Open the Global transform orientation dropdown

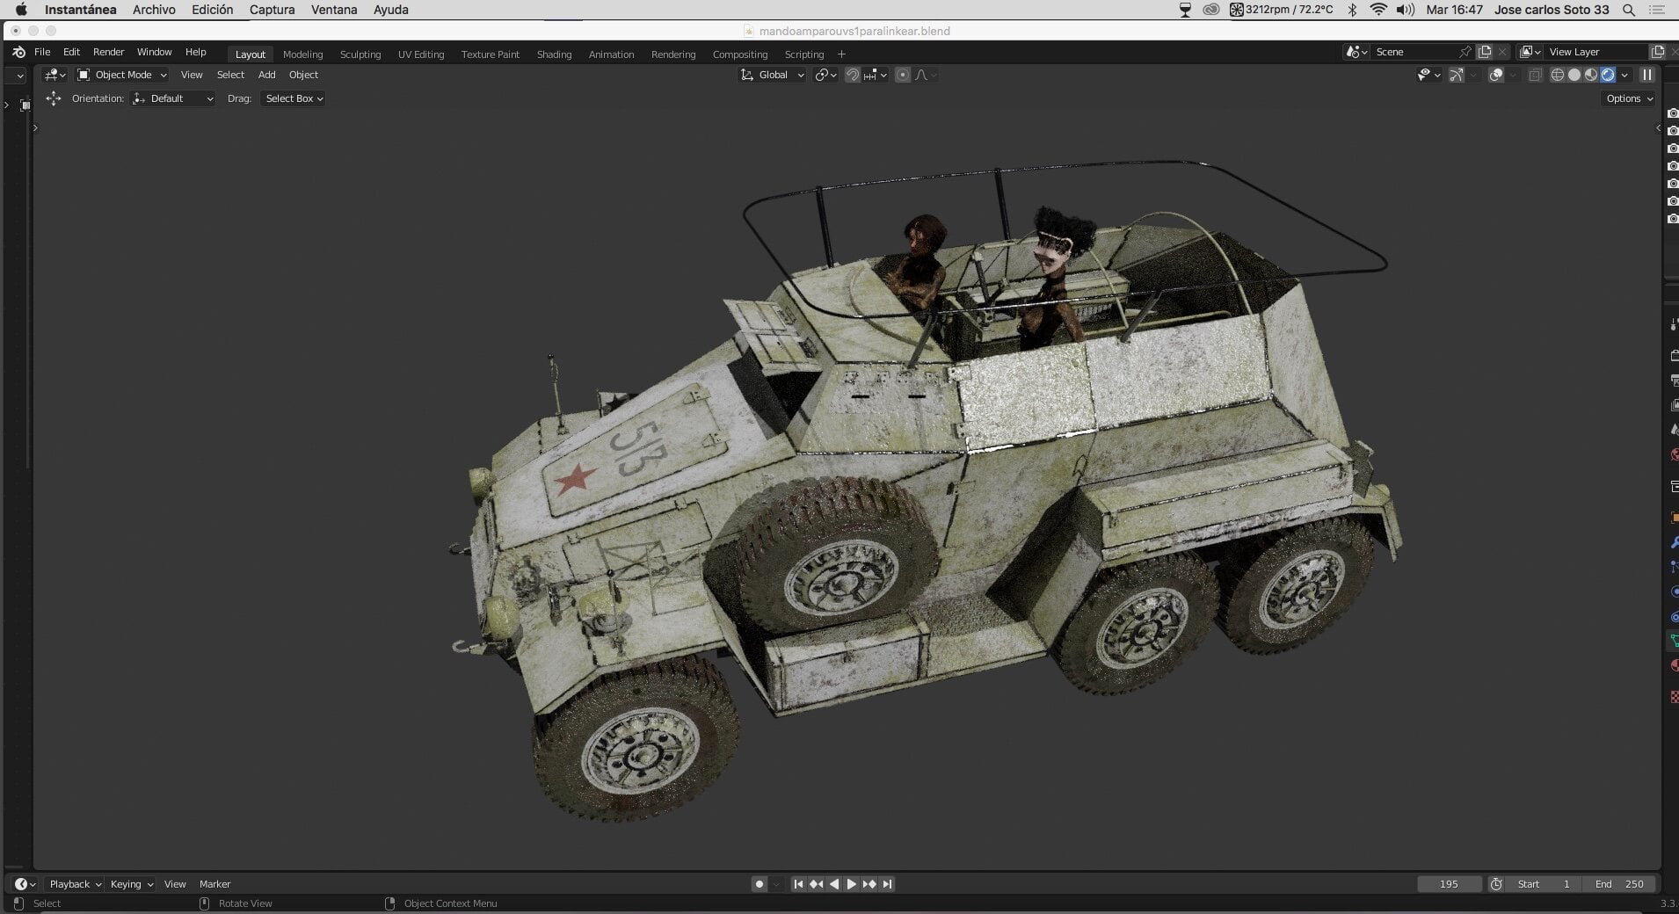pos(772,75)
